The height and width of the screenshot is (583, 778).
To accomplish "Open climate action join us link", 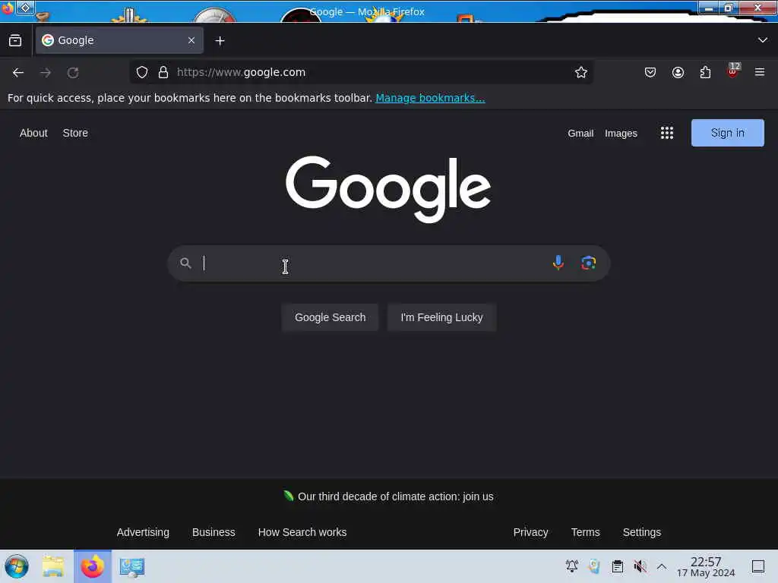I will coord(395,496).
